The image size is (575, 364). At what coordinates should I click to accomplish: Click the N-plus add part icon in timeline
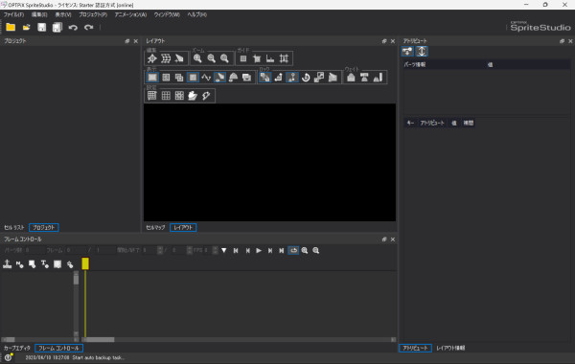tap(20, 264)
